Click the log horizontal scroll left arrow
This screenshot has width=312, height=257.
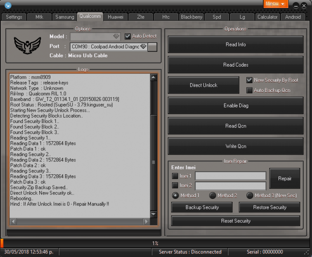click(x=13, y=222)
